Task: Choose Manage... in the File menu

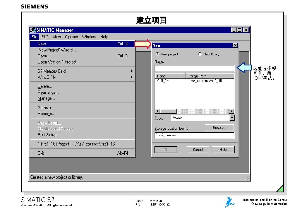Action: tap(82, 98)
